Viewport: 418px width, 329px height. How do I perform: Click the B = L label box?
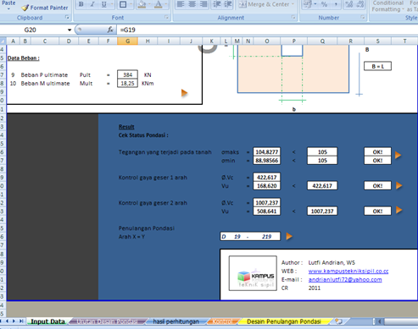tap(377, 66)
